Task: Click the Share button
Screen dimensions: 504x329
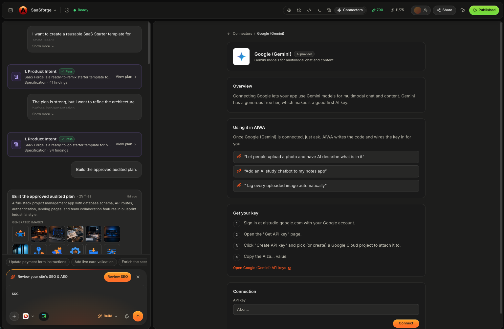Action: click(445, 10)
